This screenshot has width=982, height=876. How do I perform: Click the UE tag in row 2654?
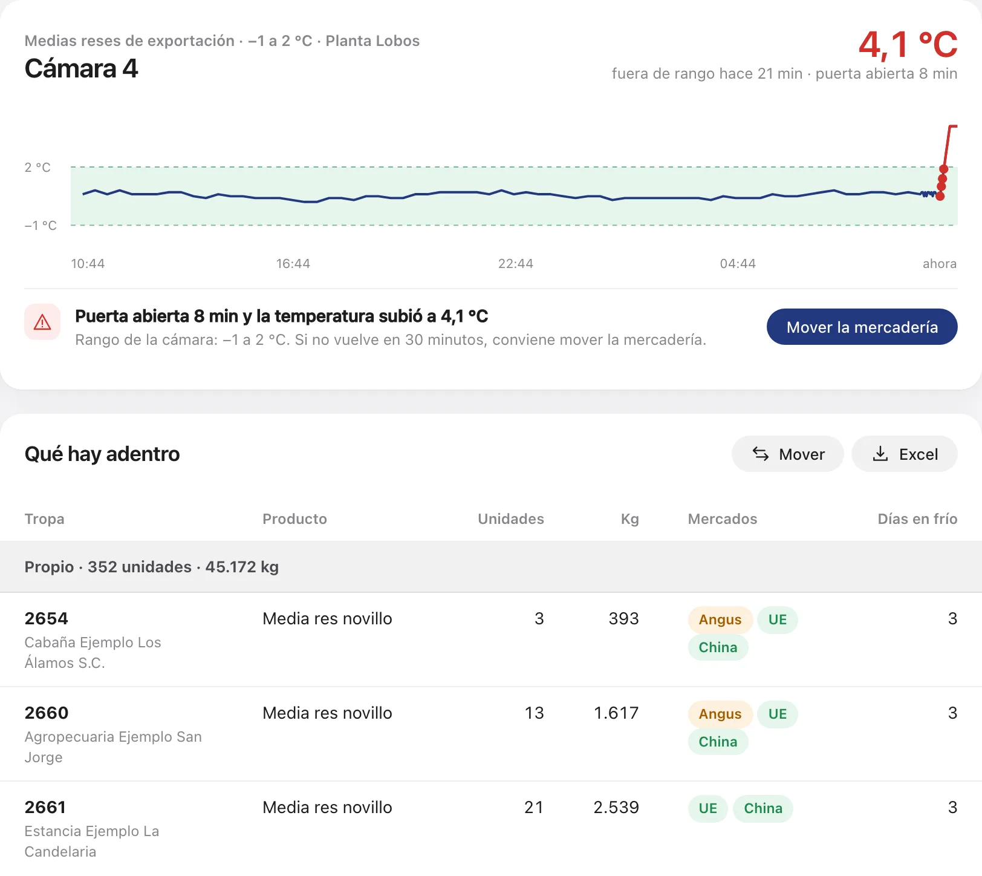point(778,619)
